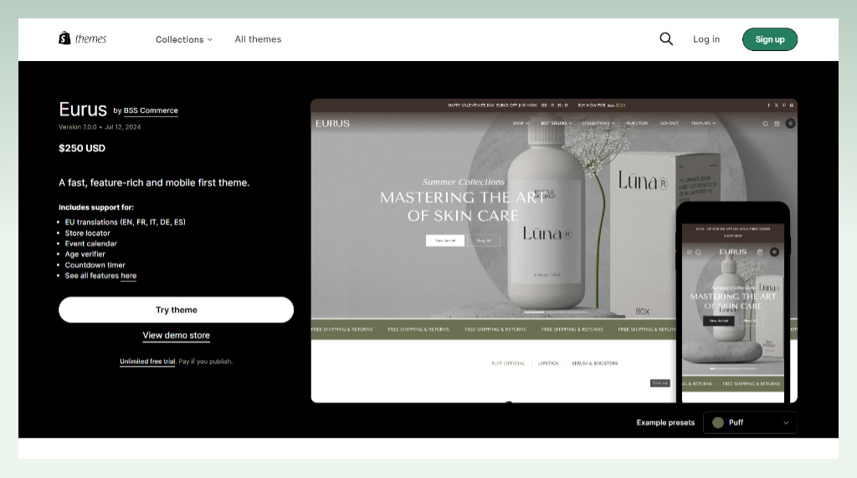Click the Log in link

(x=706, y=39)
